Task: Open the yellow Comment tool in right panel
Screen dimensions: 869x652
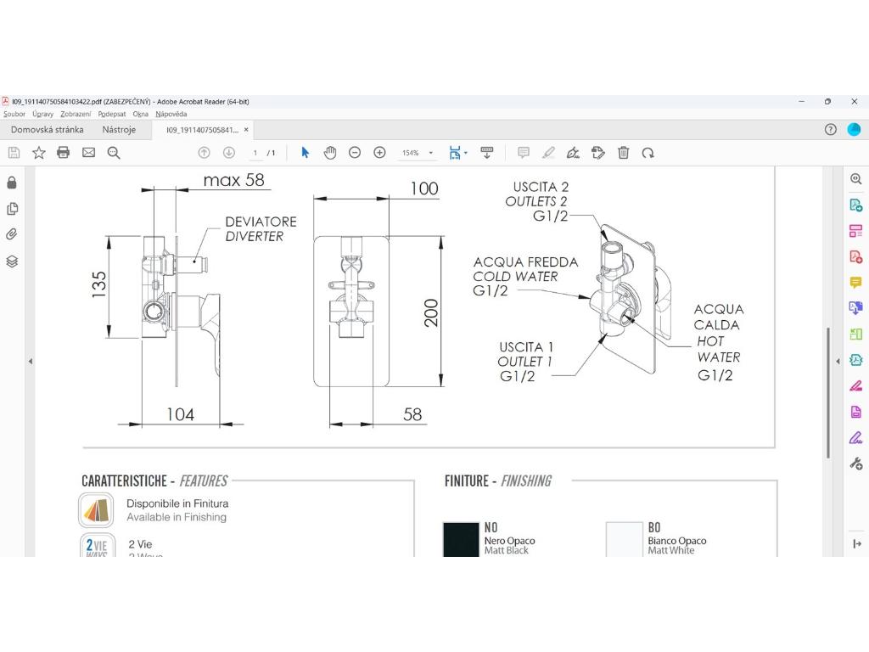Action: pos(855,283)
